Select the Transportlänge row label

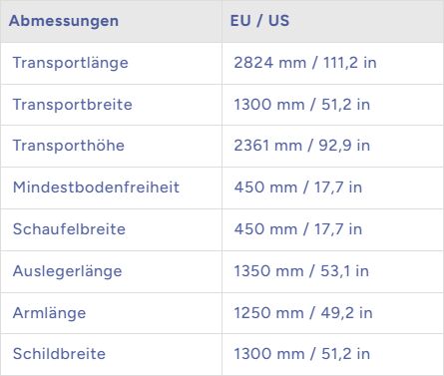point(70,63)
